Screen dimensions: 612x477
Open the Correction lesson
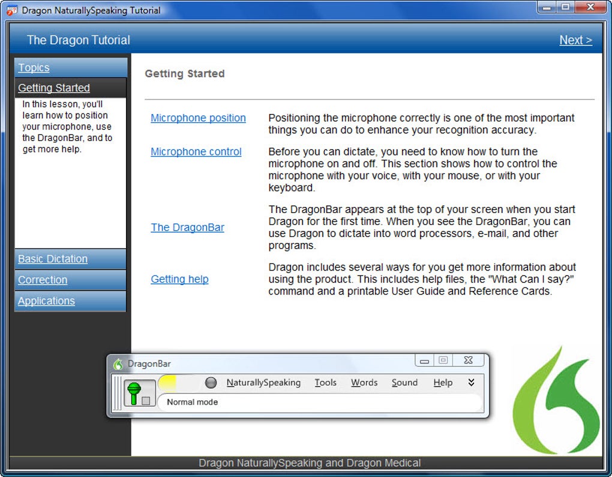click(71, 280)
